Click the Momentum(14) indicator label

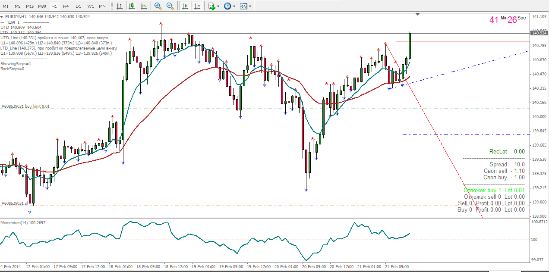click(x=23, y=222)
